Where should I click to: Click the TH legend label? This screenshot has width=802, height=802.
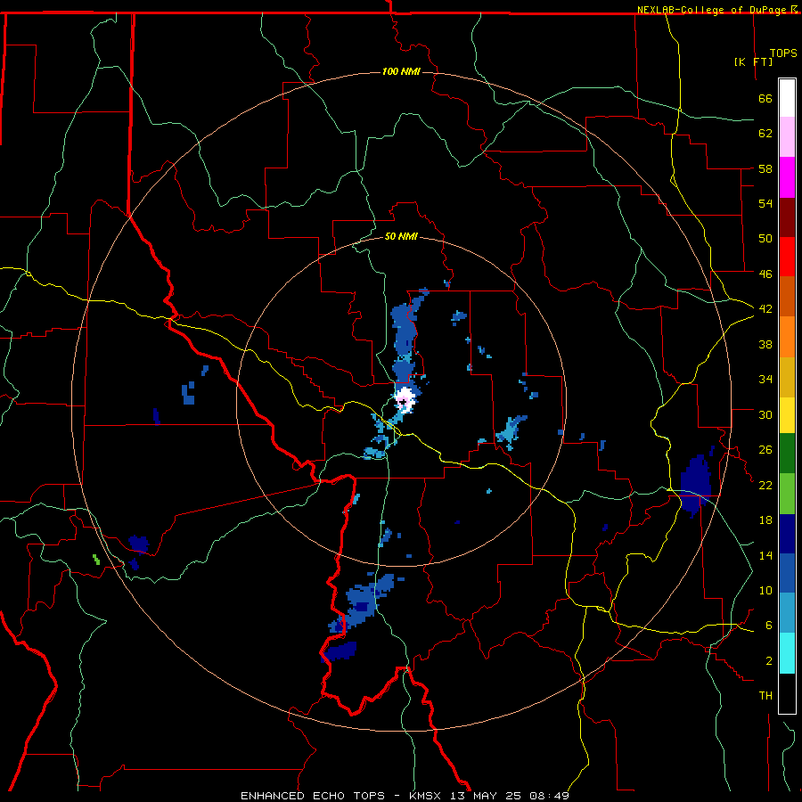click(x=765, y=696)
